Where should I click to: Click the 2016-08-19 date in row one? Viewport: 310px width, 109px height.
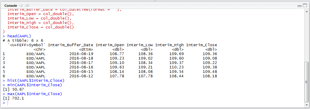[81, 54]
